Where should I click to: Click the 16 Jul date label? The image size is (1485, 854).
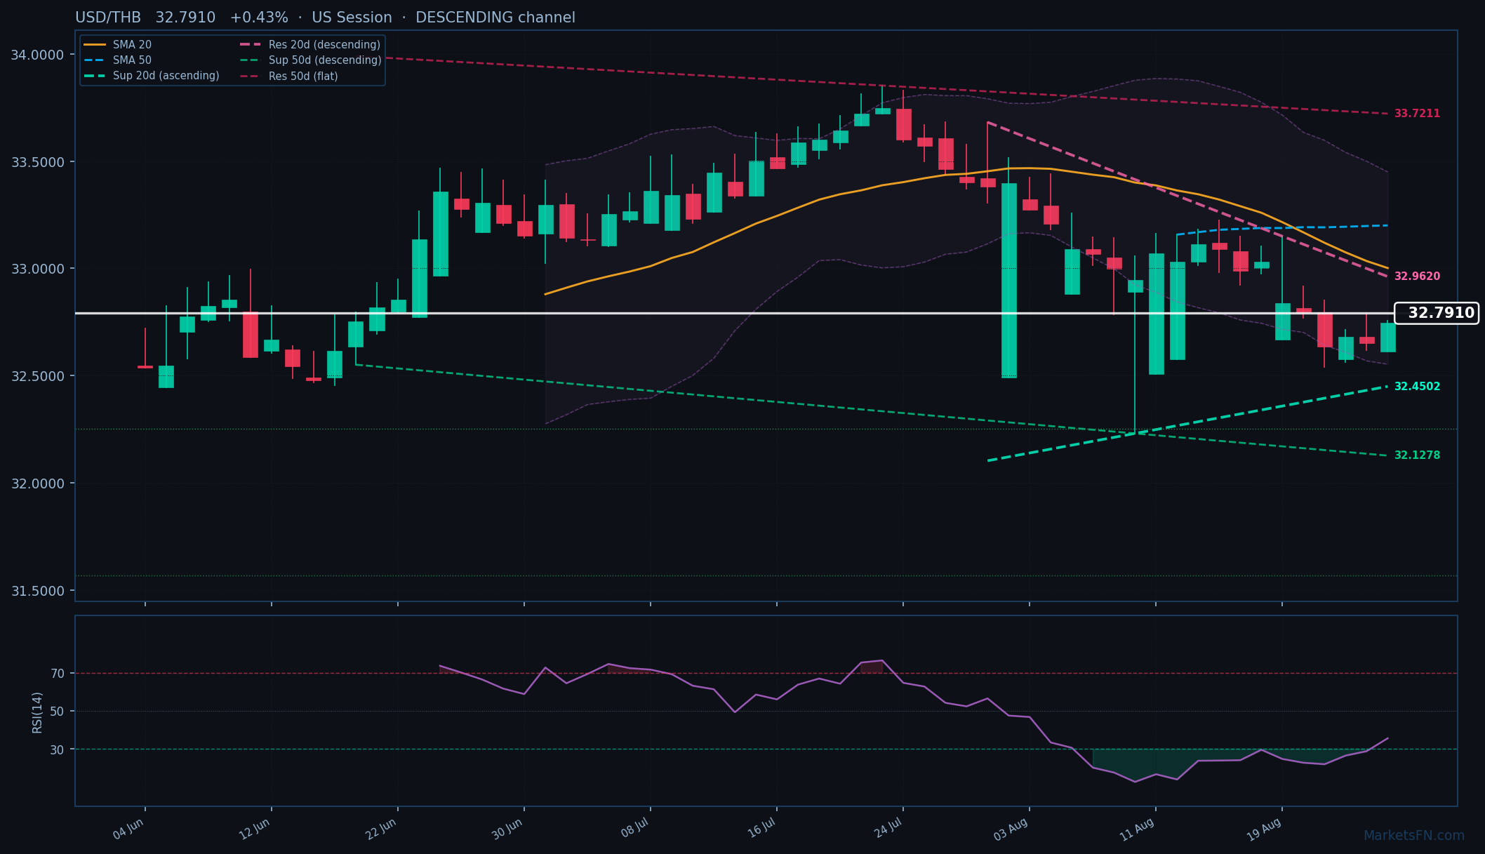[761, 828]
